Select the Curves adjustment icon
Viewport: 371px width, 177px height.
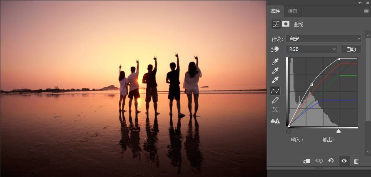pos(276,24)
